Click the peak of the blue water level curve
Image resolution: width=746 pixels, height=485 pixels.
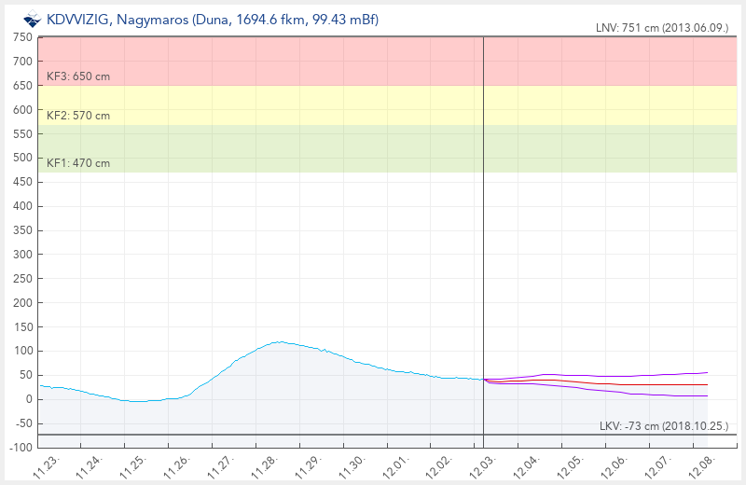(x=279, y=342)
